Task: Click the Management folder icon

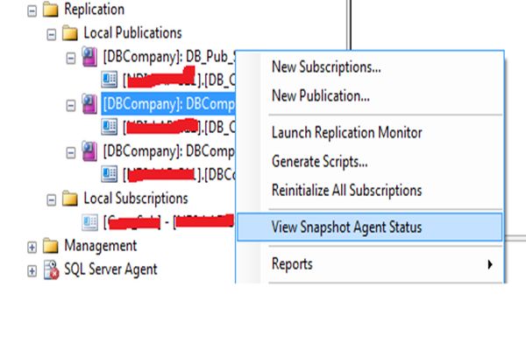Action: [x=51, y=246]
